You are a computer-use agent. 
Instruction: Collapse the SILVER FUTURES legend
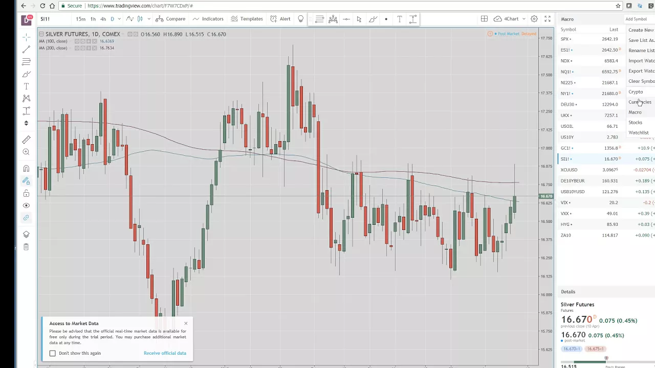(x=41, y=34)
